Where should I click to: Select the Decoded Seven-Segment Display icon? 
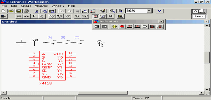137,26
